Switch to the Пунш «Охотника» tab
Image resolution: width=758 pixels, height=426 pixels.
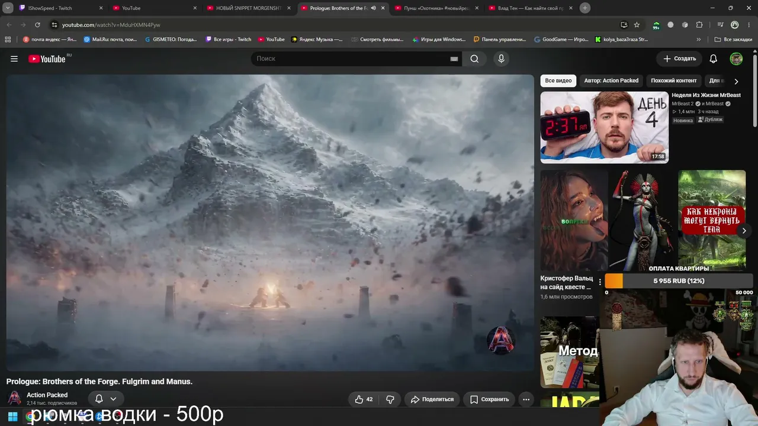tap(436, 8)
